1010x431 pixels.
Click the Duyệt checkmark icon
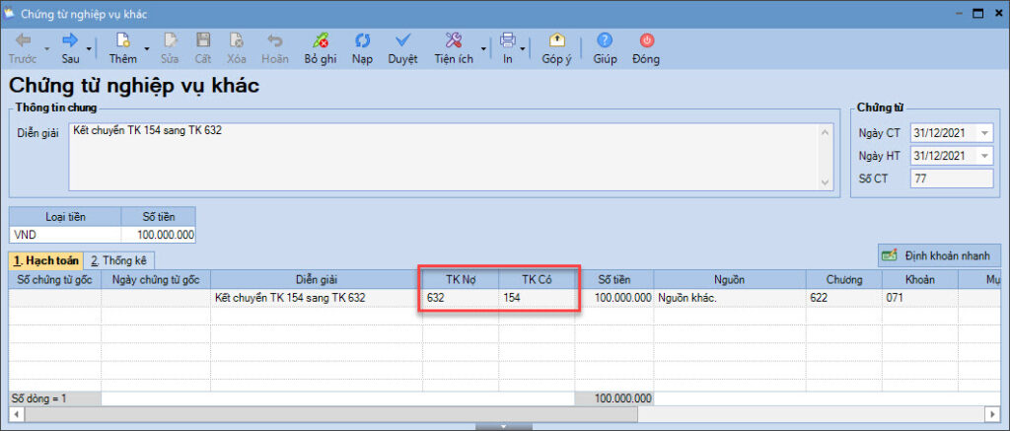pos(402,41)
